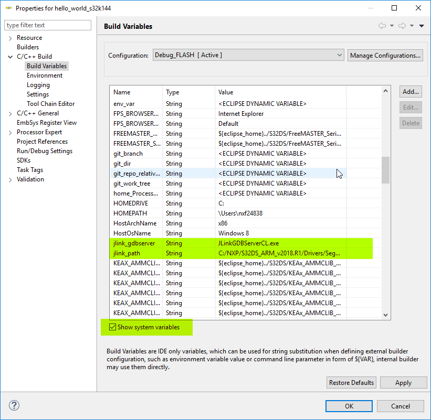Open the view menu triangle icon

[422, 26]
